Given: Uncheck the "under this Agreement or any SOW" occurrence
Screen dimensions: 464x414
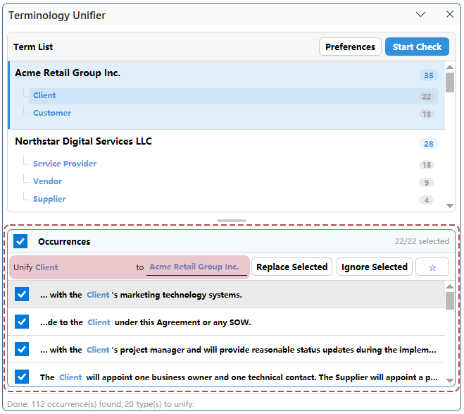Looking at the screenshot, I should tap(22, 322).
